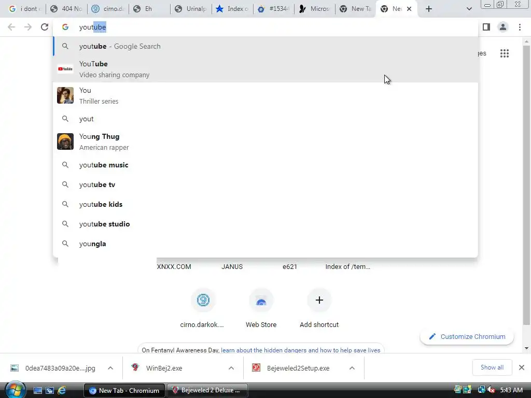The width and height of the screenshot is (531, 398).
Task: Open the JANUS shortcut label
Action: coord(232,267)
